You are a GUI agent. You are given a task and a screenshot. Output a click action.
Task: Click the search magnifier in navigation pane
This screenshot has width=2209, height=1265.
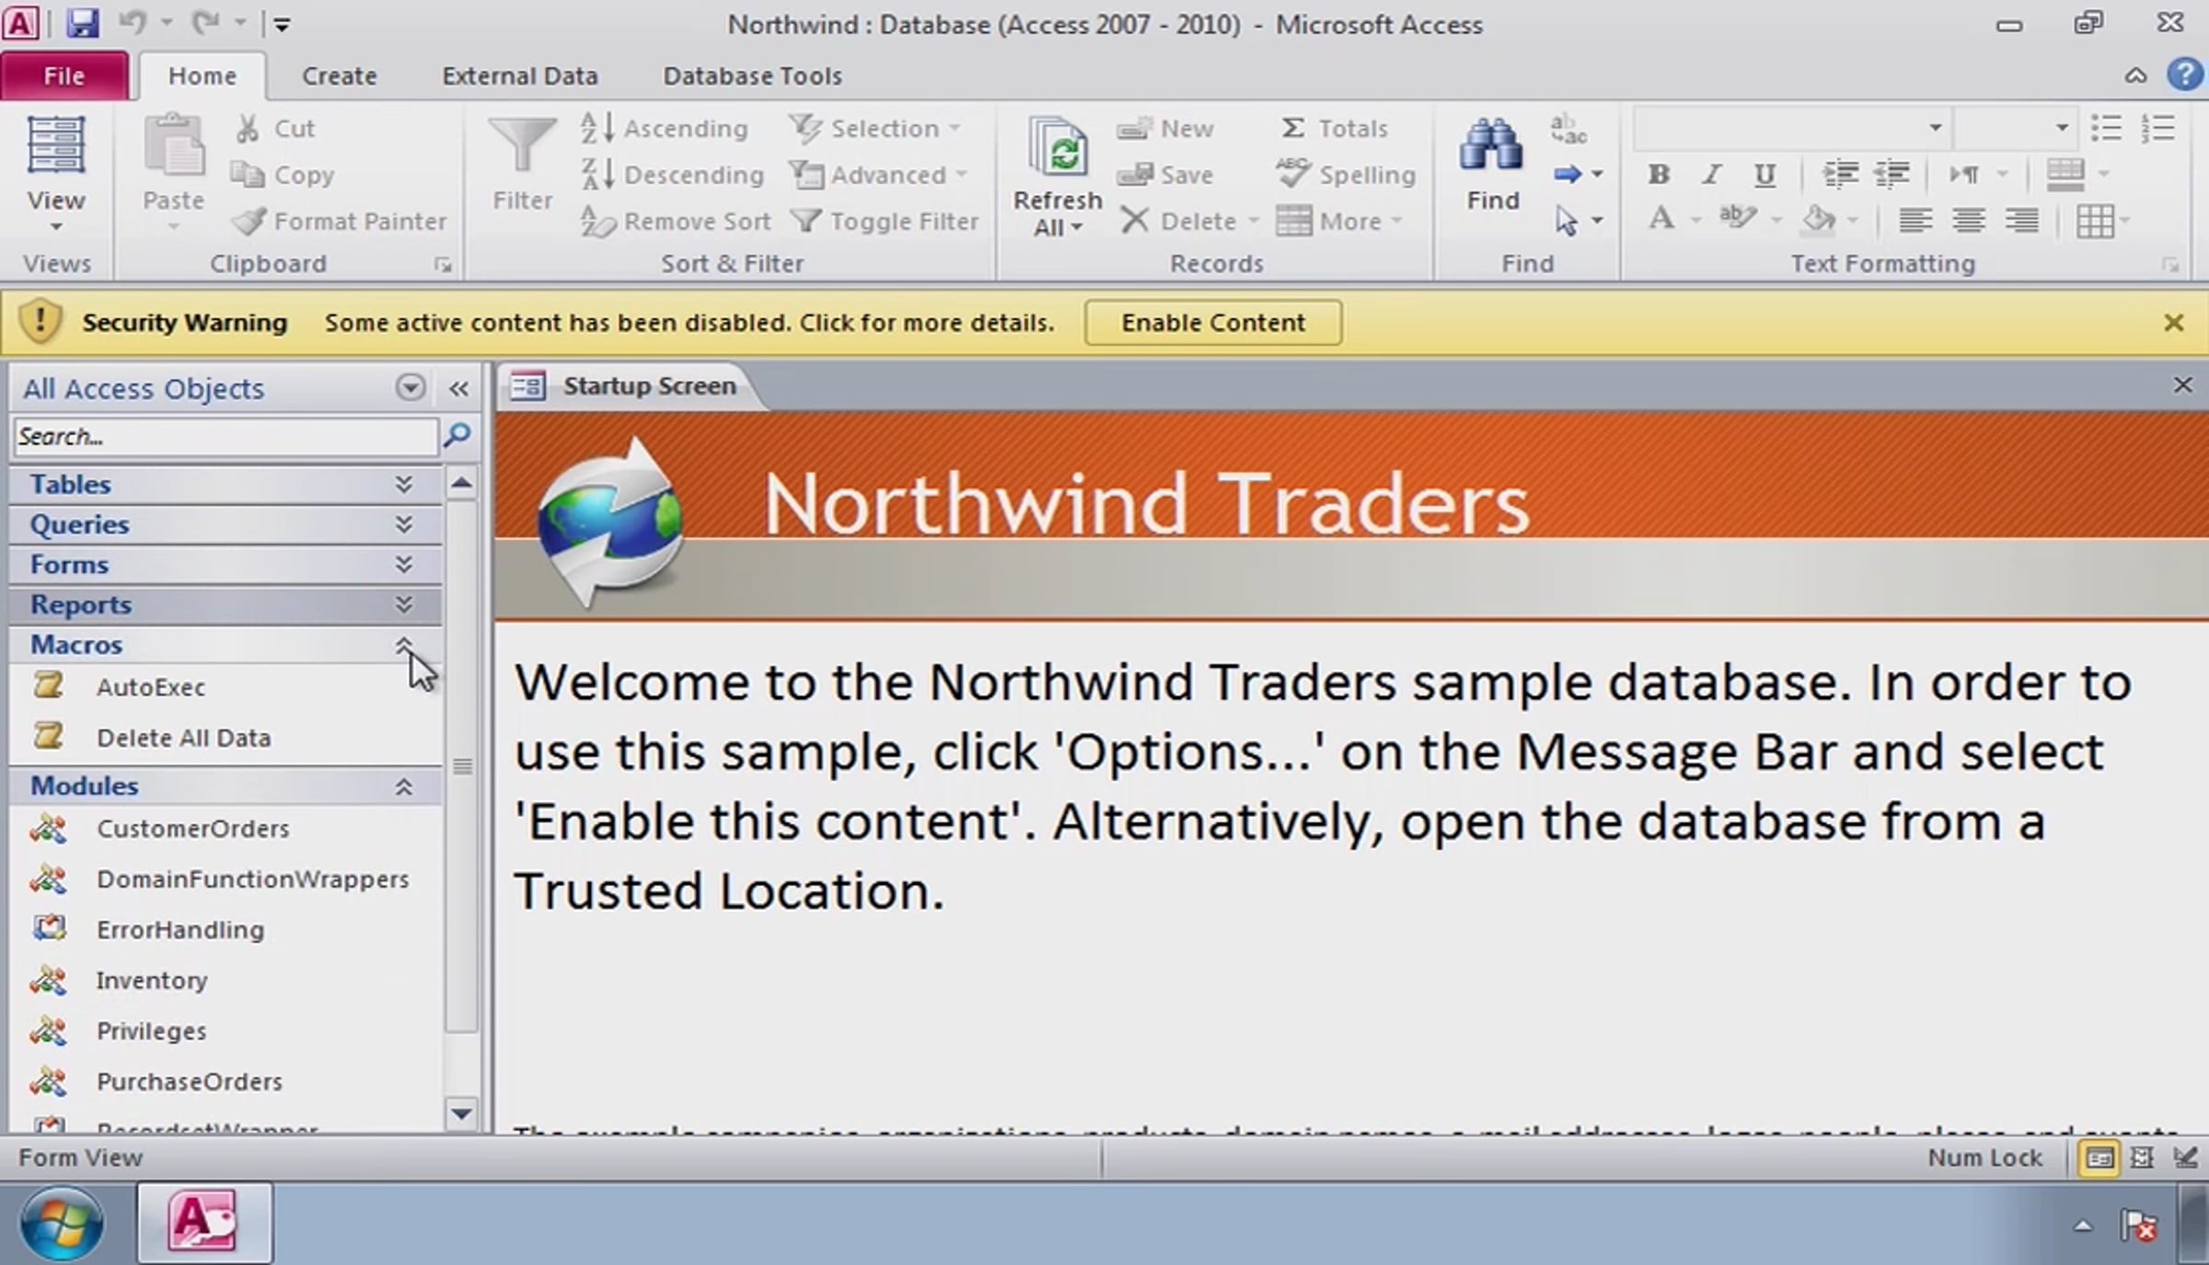coord(457,435)
